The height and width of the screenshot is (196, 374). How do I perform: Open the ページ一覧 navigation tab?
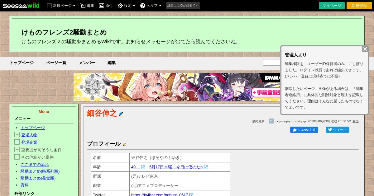point(56,63)
